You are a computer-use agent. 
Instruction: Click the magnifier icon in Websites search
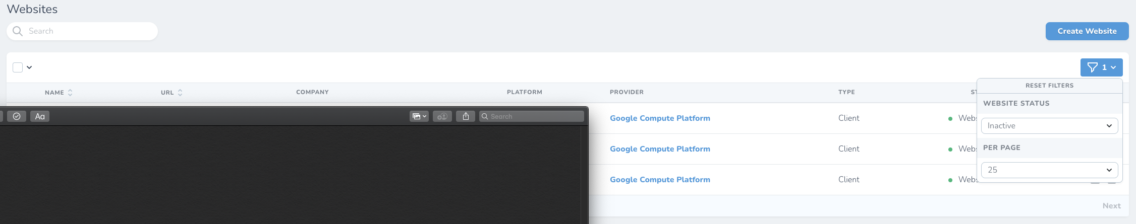pyautogui.click(x=18, y=31)
